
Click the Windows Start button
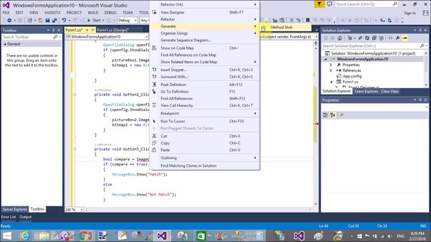tap(7, 236)
